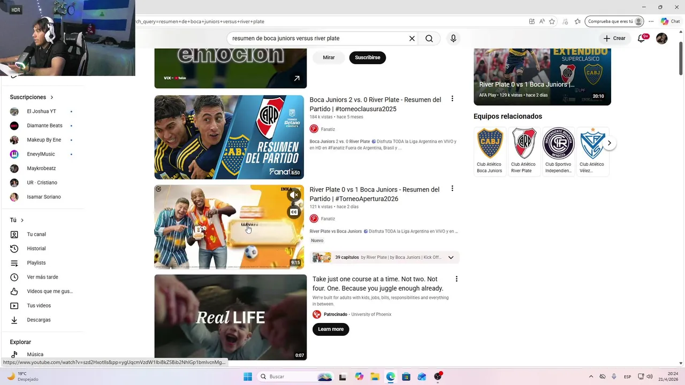Clear the YouTube search box text
Screen dimensions: 685x385
pos(412,38)
